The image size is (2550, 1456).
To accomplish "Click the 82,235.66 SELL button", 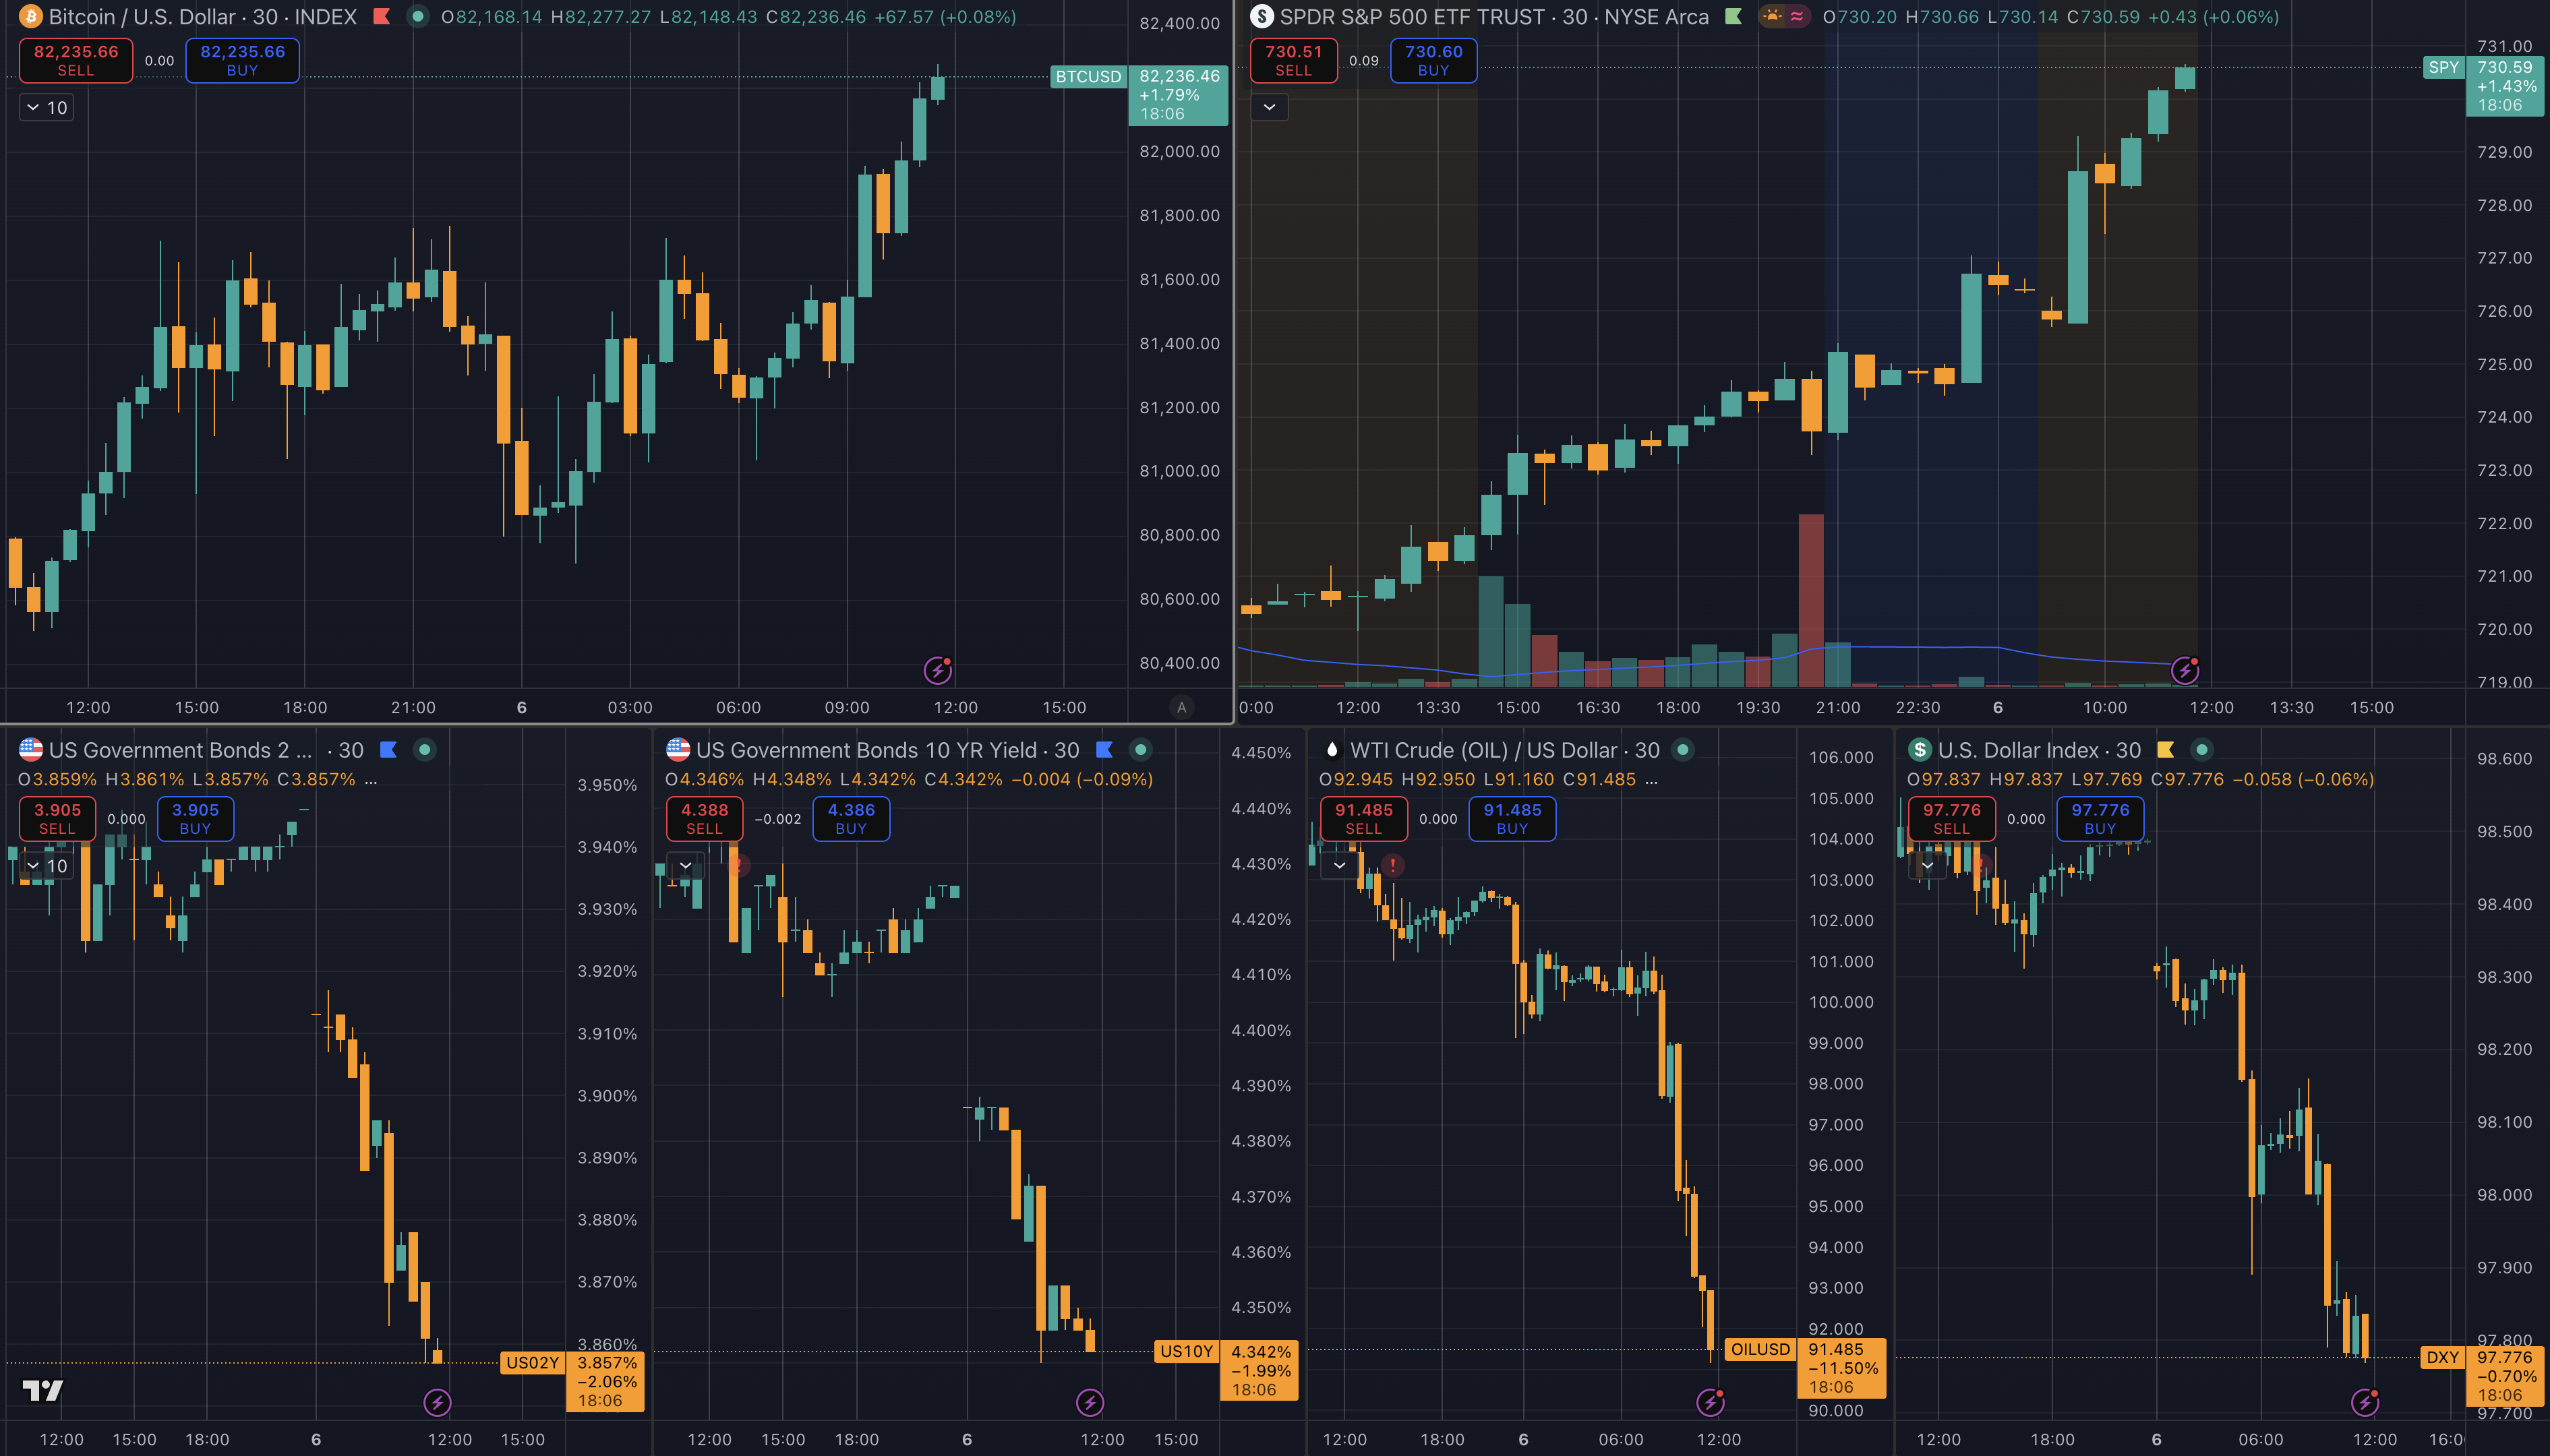I will (x=76, y=60).
